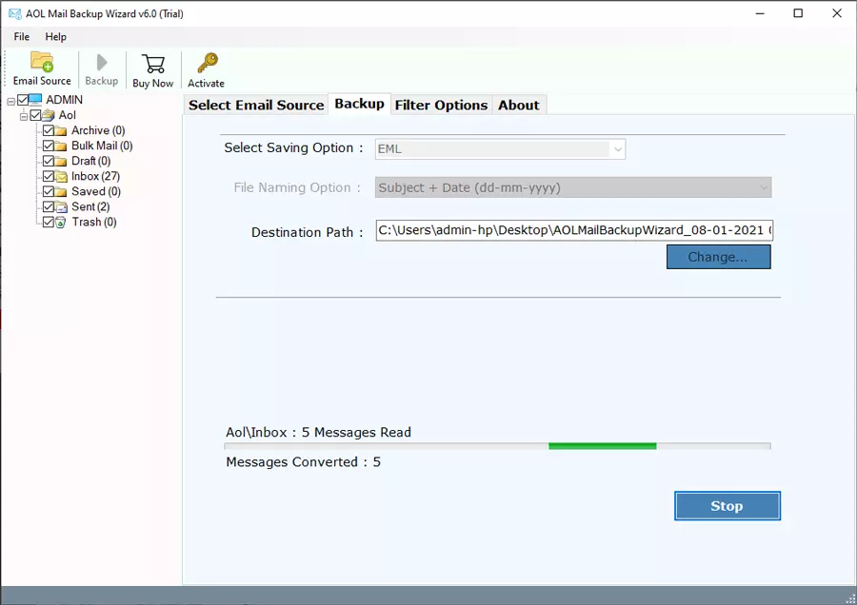Click the Email Source folder icon
The width and height of the screenshot is (857, 605).
(x=42, y=62)
